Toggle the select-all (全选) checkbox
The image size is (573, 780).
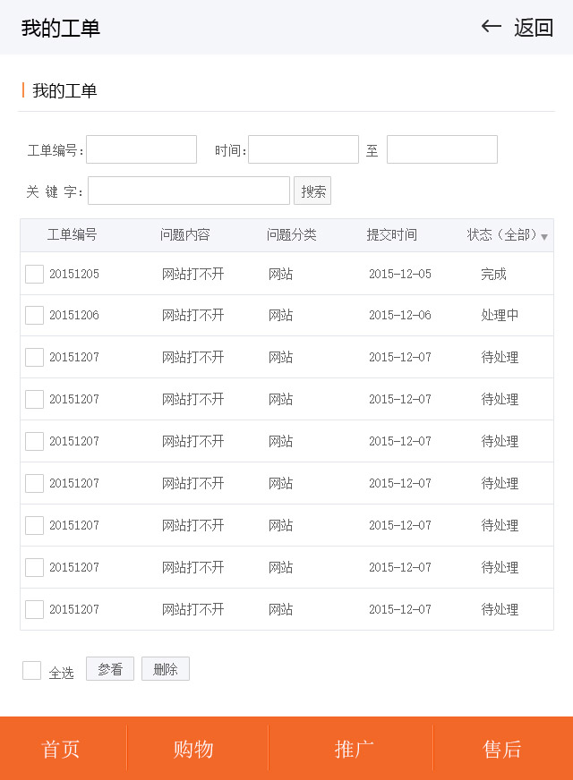(x=31, y=670)
